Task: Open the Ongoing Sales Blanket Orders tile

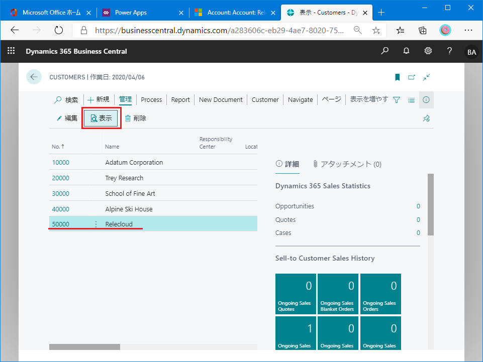Action: (x=338, y=294)
